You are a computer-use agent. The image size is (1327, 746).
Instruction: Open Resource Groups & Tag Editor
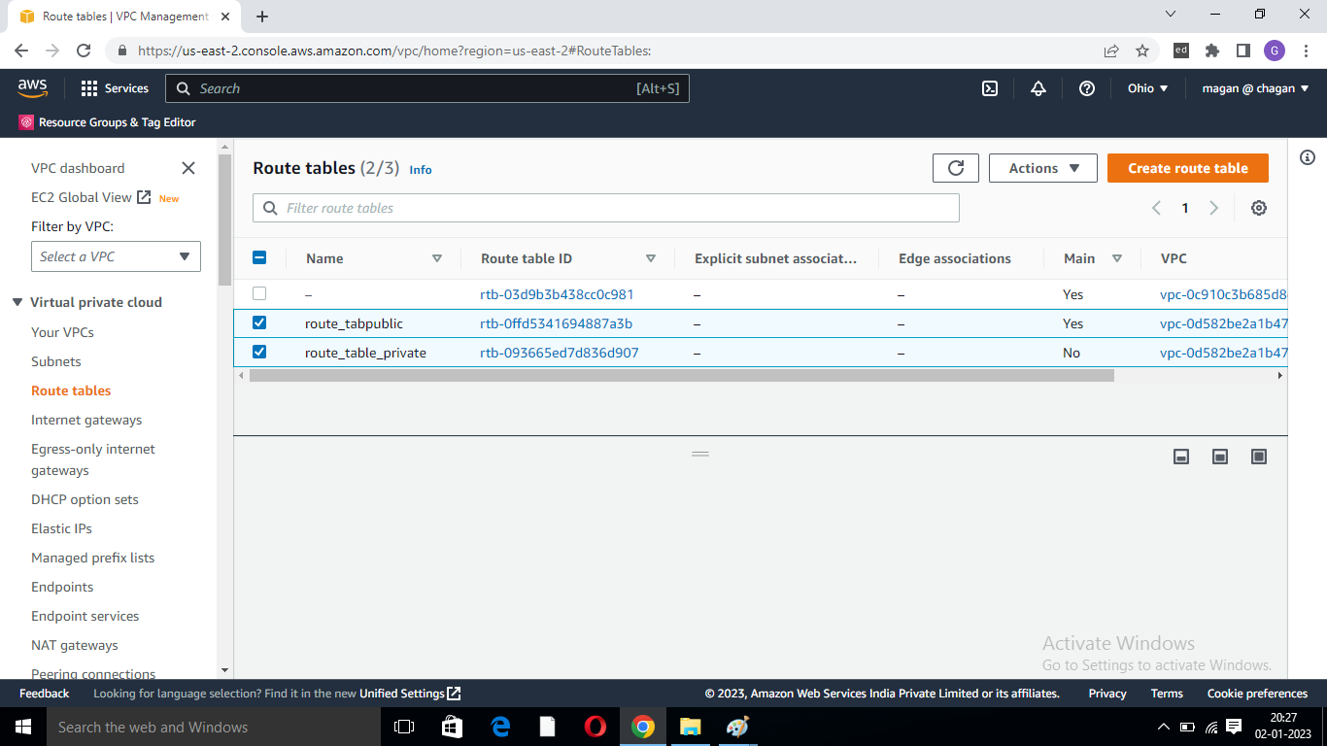[x=105, y=122]
